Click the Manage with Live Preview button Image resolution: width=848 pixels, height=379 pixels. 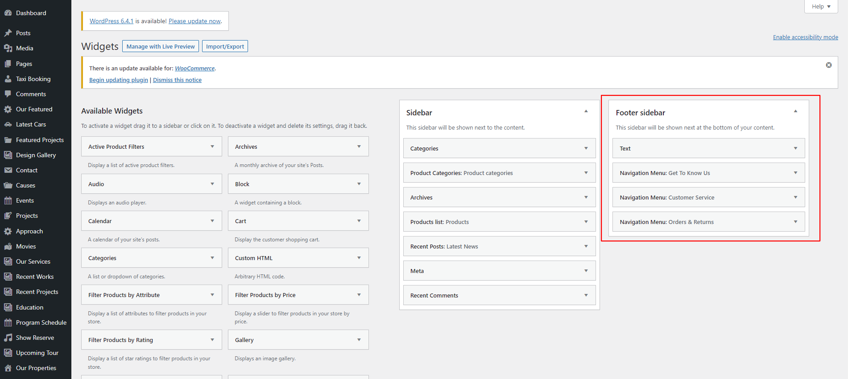point(161,46)
